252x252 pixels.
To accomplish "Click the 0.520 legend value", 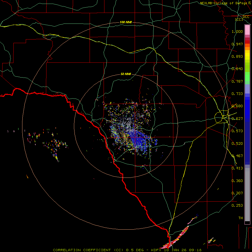I will pyautogui.click(x=237, y=144).
